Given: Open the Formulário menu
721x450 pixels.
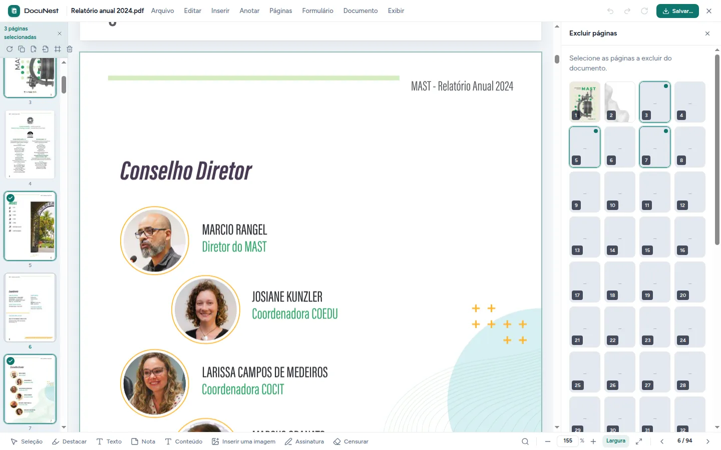Looking at the screenshot, I should click(318, 11).
